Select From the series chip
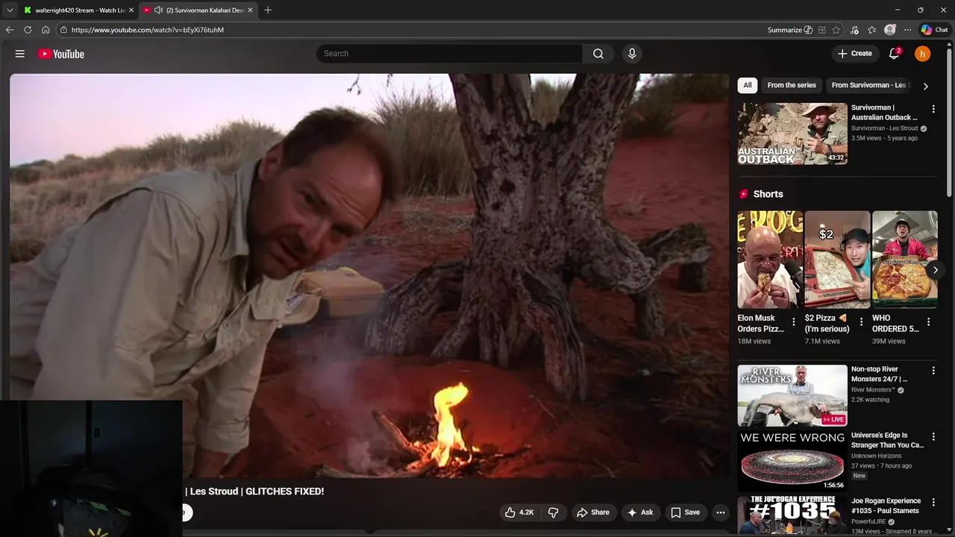Image resolution: width=955 pixels, height=537 pixels. (792, 85)
